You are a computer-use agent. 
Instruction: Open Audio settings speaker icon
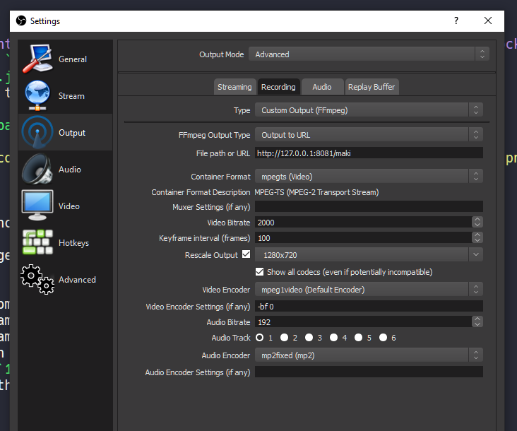pos(37,169)
